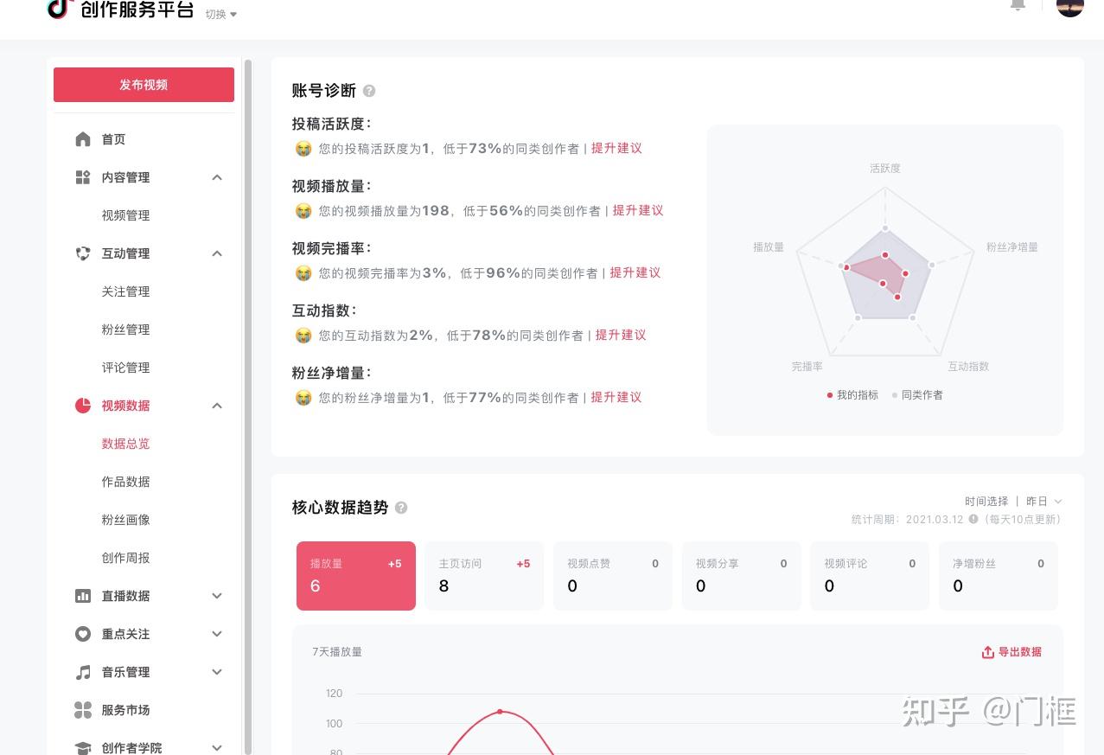
Task: Click the 重点关注 heart icon
Action: tap(83, 634)
